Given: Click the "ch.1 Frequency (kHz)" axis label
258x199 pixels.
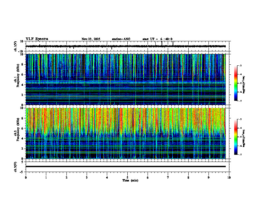Looking at the screenshot, I should [x=17, y=75].
